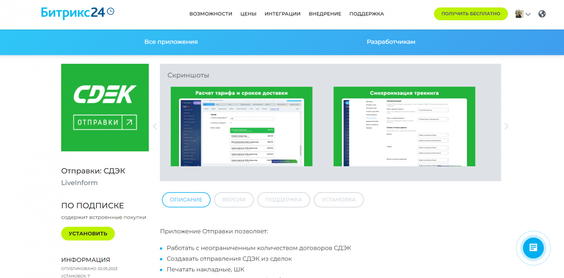Click the Скриншоты heading
The image size is (564, 278).
tap(188, 75)
